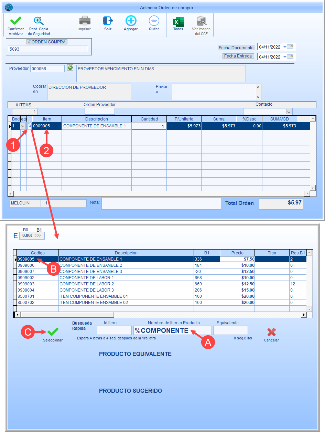Click Confirmar Archivar green checkmark
This screenshot has height=432, width=325.
tap(15, 21)
